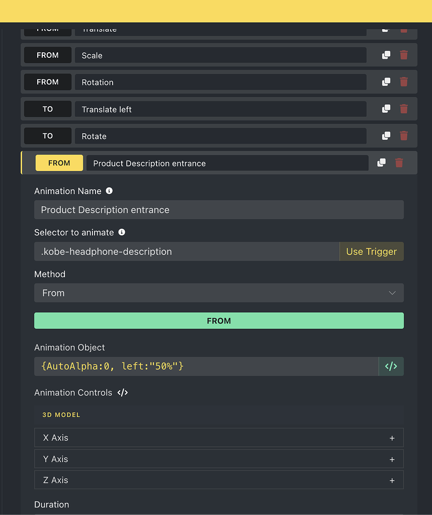
Task: Open the Animation Object code editor
Action: (x=391, y=366)
